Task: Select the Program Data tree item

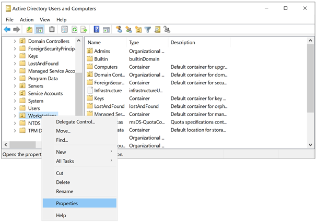Action: (43, 79)
